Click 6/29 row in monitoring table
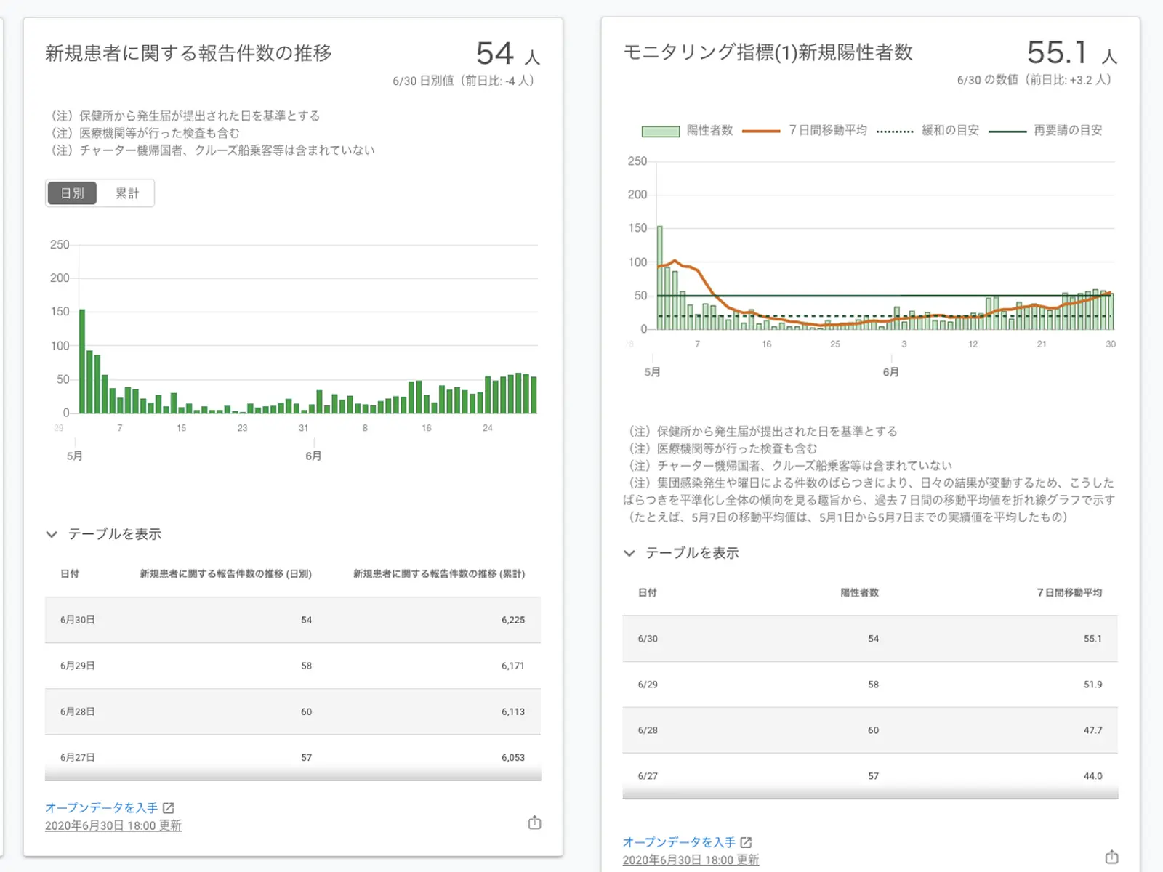This screenshot has width=1163, height=872. [870, 685]
